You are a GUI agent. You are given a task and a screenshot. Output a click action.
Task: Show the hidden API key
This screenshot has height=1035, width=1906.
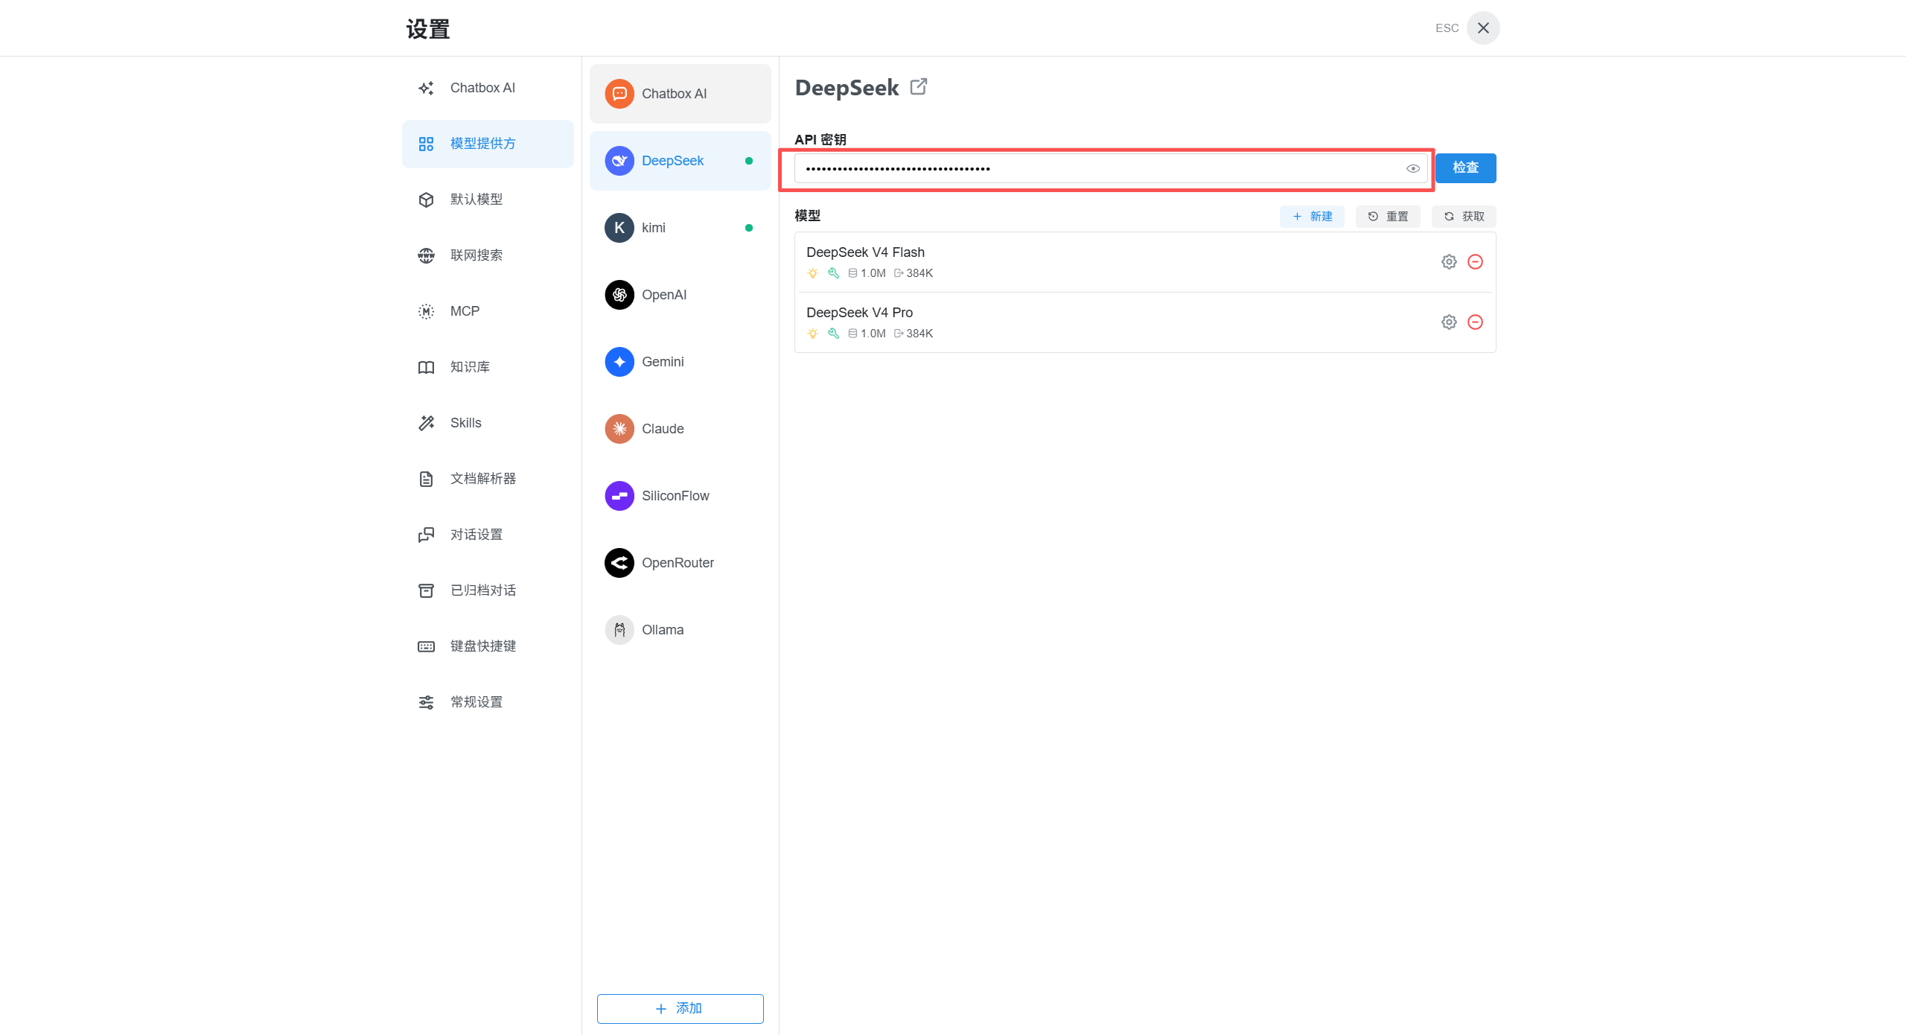pos(1412,168)
